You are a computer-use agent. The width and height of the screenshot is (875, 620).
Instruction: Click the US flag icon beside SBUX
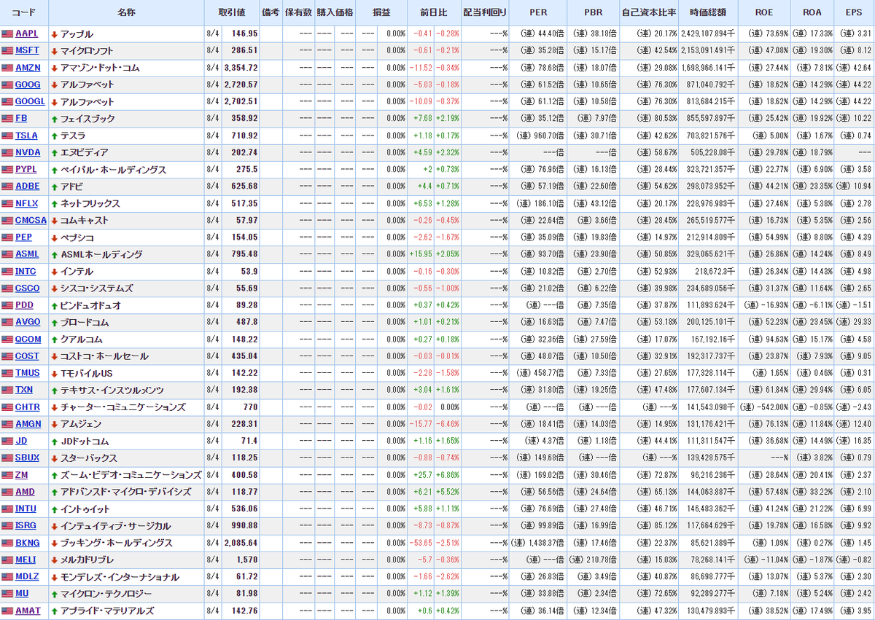pos(7,458)
